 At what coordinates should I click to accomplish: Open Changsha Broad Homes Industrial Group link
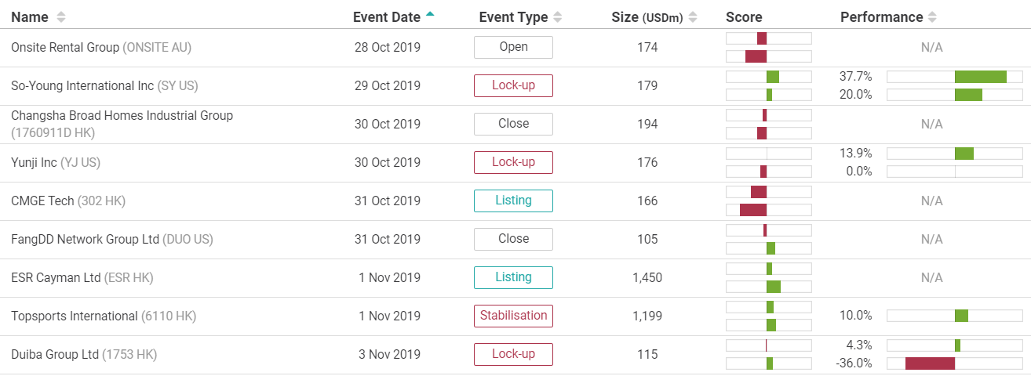[x=122, y=115]
